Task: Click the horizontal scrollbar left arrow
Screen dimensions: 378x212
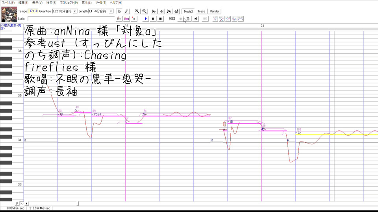Action: coord(26,204)
